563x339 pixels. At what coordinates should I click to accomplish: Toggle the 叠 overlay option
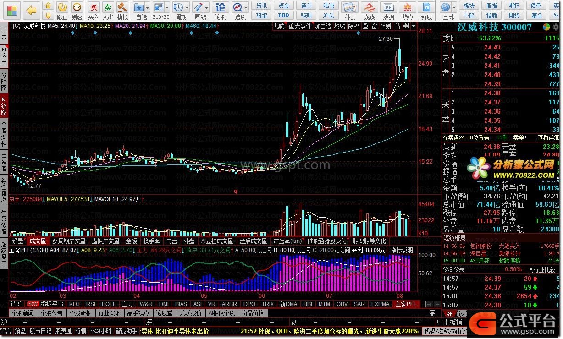(365, 26)
